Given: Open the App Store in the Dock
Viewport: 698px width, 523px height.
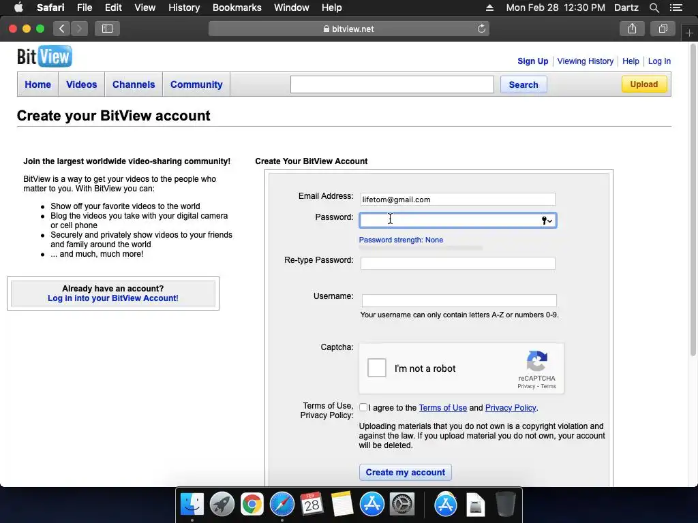Looking at the screenshot, I should (371, 505).
